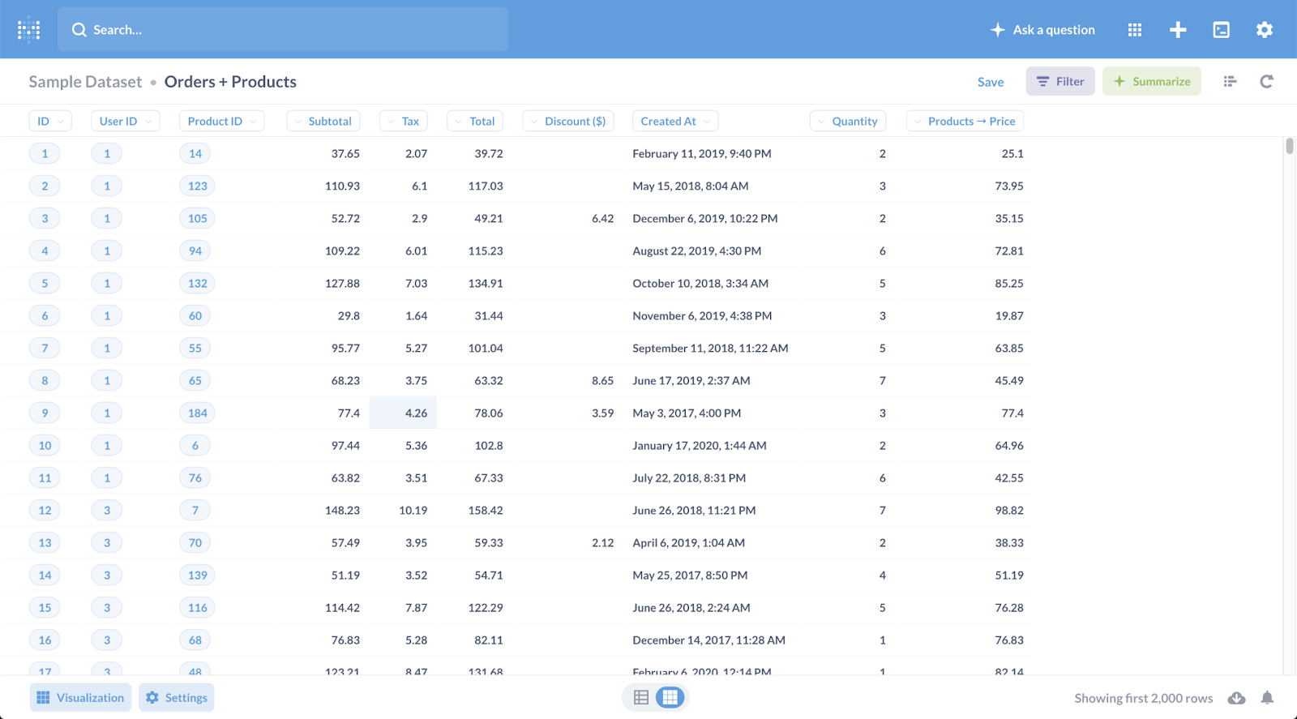The image size is (1297, 719).
Task: Click Product ID pill 184
Action: coord(197,413)
